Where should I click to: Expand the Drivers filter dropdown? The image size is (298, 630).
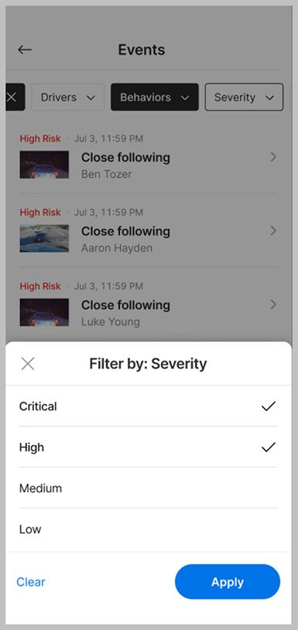tap(68, 97)
